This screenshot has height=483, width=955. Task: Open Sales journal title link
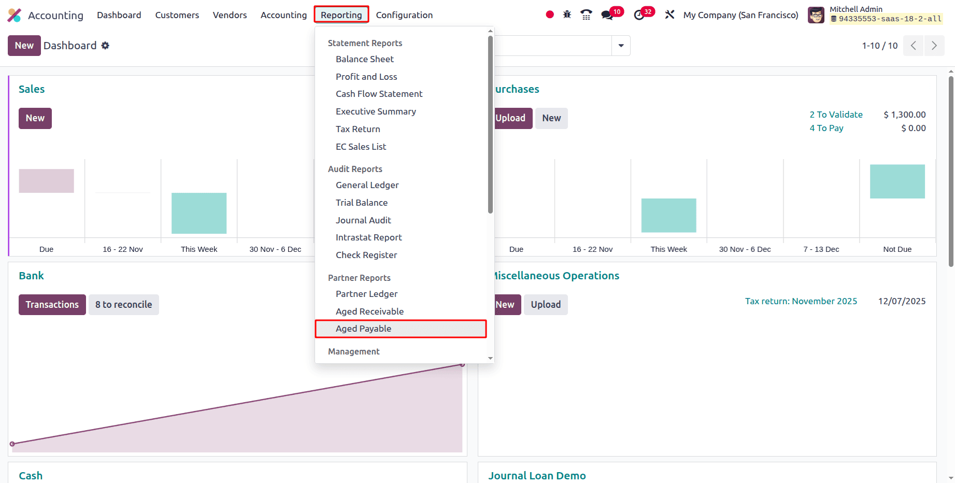point(32,89)
